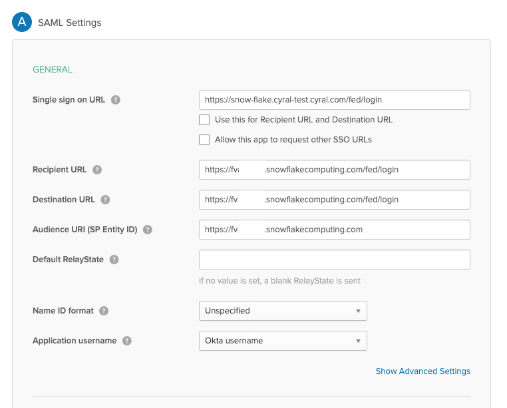Expand the Application username dropdown
Image resolution: width=507 pixels, height=408 pixels.
point(283,341)
